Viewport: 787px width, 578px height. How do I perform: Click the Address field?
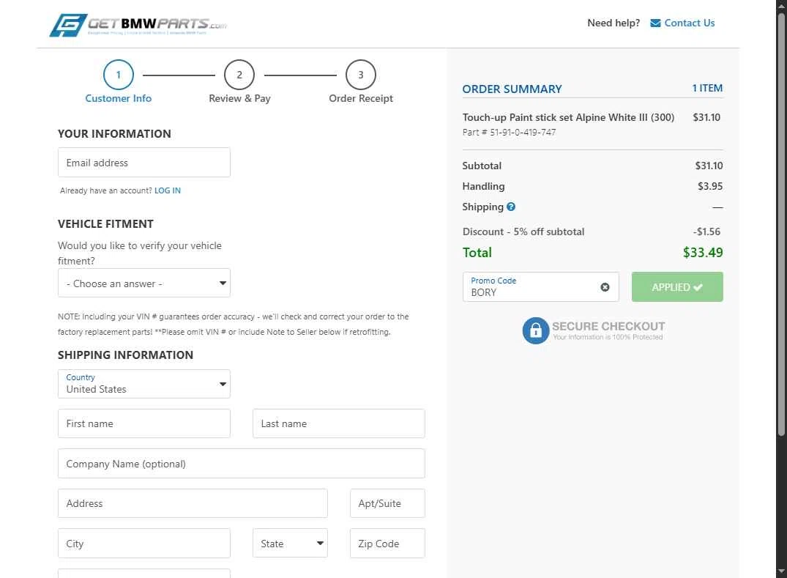(193, 503)
